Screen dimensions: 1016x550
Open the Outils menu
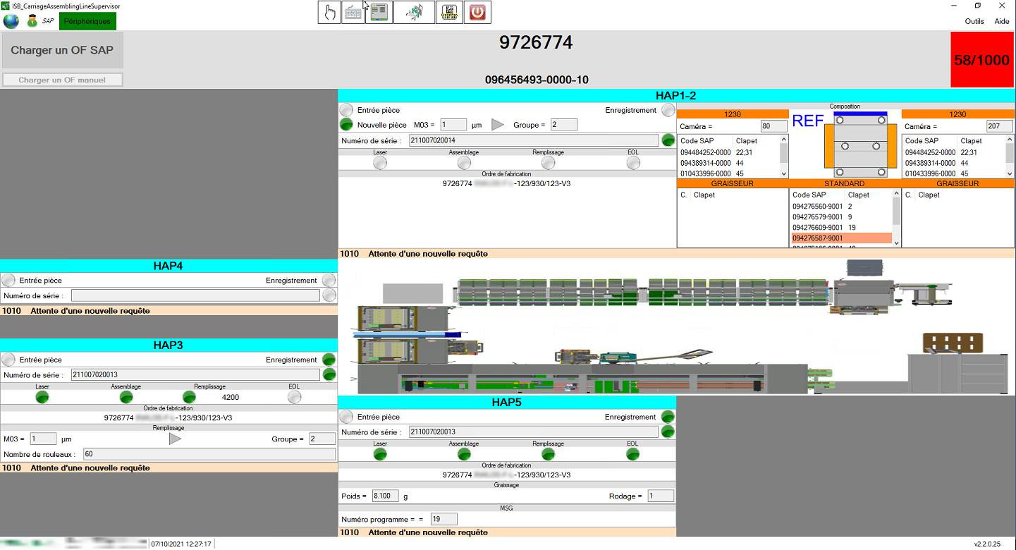click(x=974, y=21)
